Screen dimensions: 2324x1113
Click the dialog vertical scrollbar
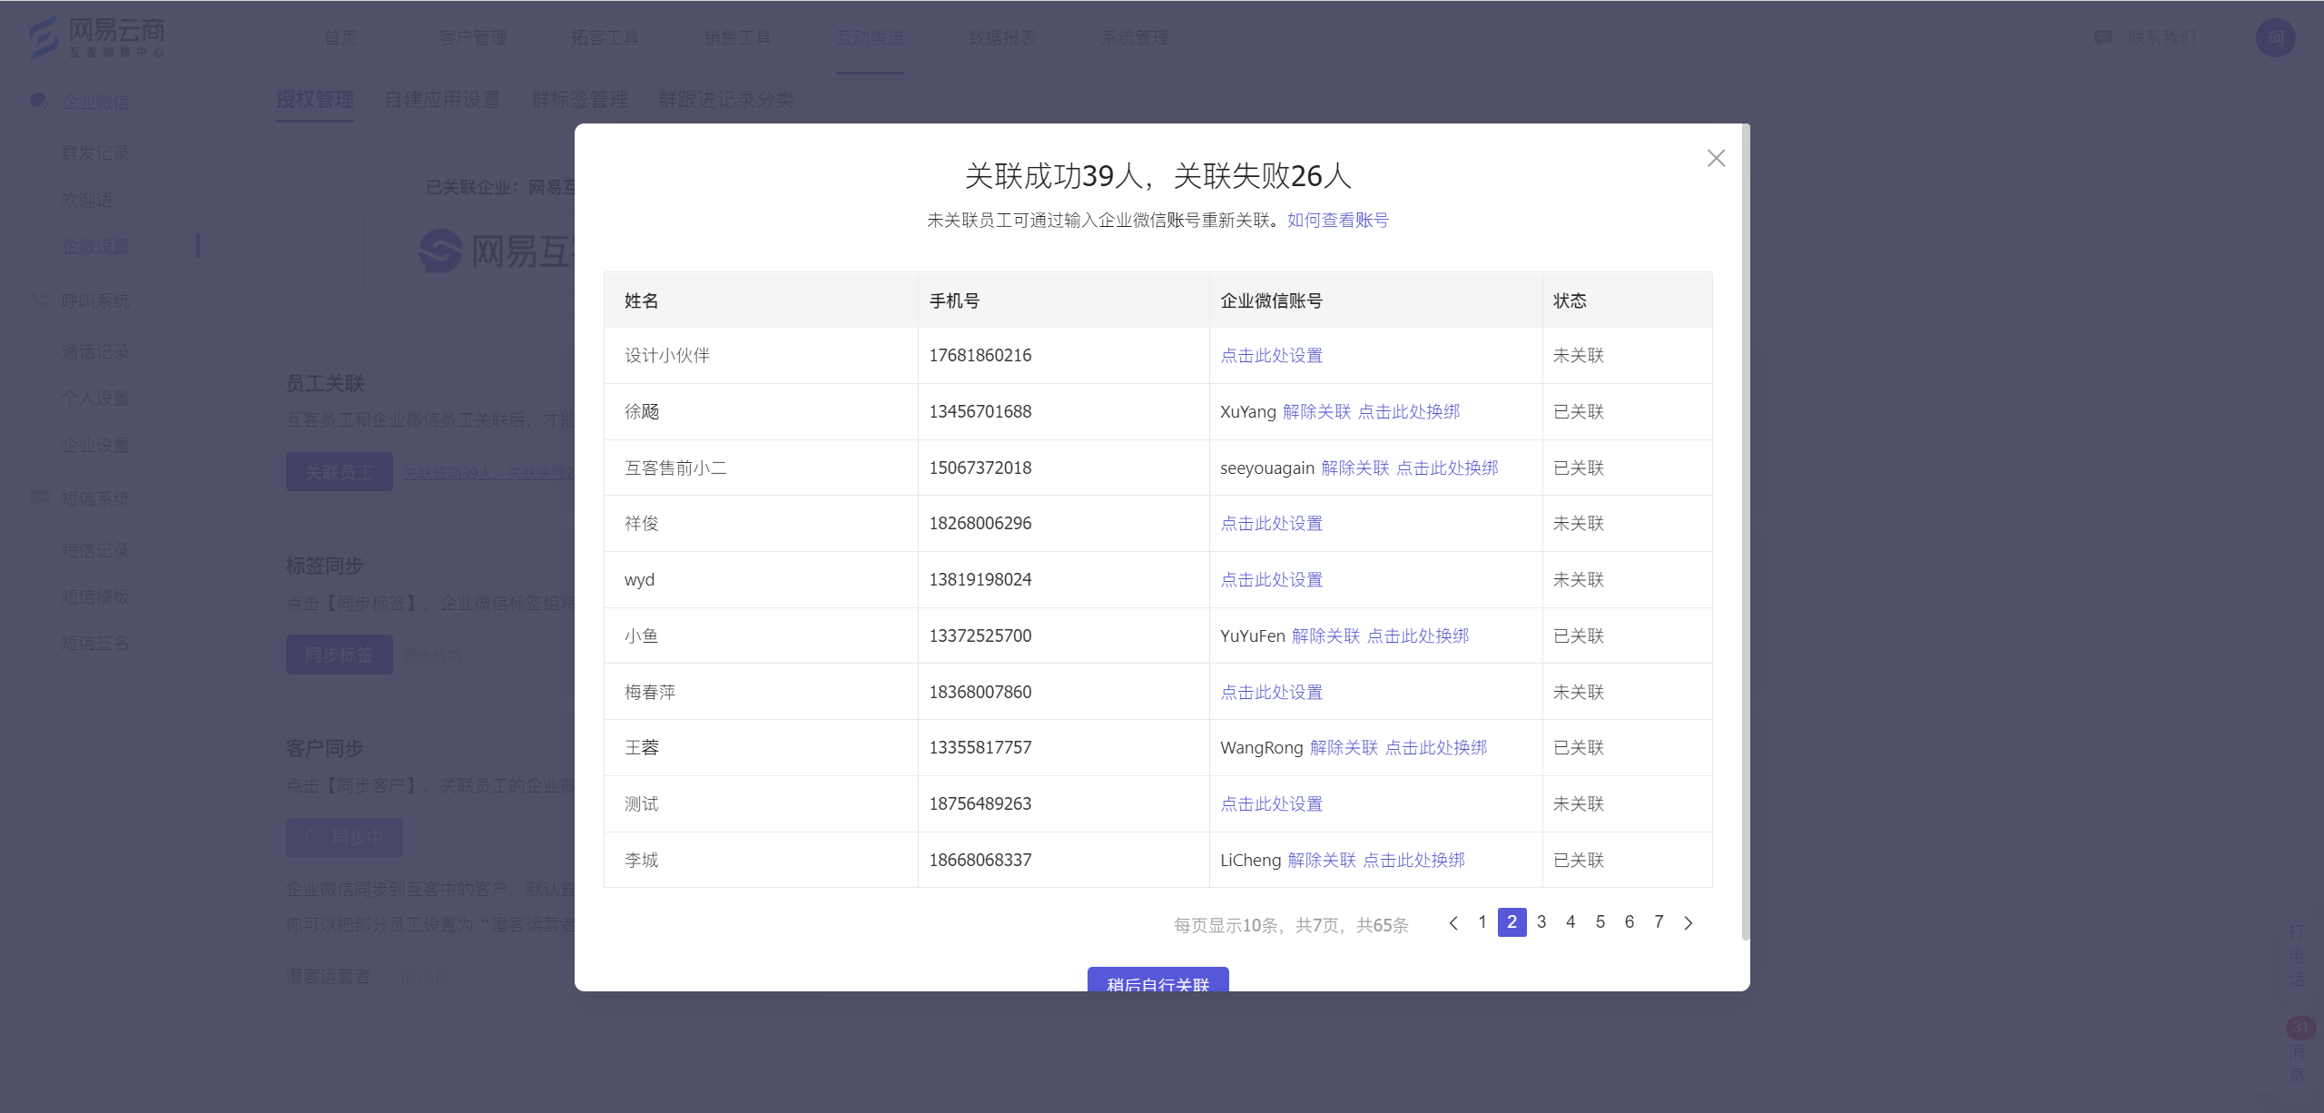coord(1745,531)
